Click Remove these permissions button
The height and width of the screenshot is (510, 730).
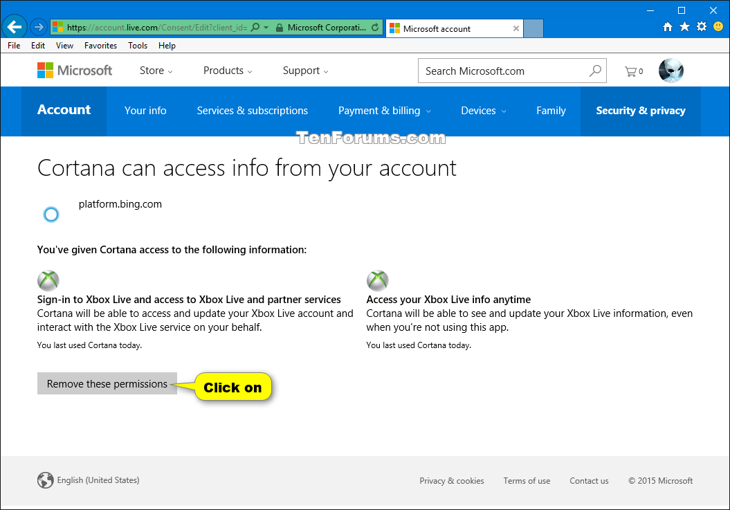point(107,383)
